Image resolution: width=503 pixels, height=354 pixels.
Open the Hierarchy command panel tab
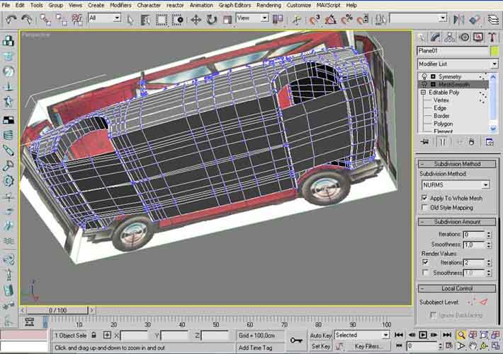tap(449, 36)
